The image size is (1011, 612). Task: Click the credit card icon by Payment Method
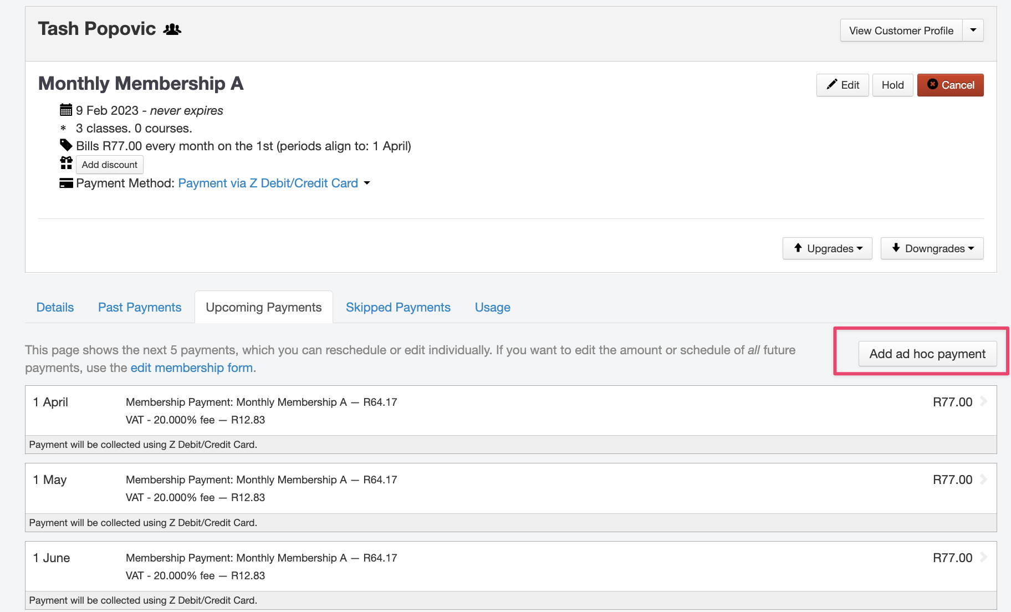[x=66, y=183]
